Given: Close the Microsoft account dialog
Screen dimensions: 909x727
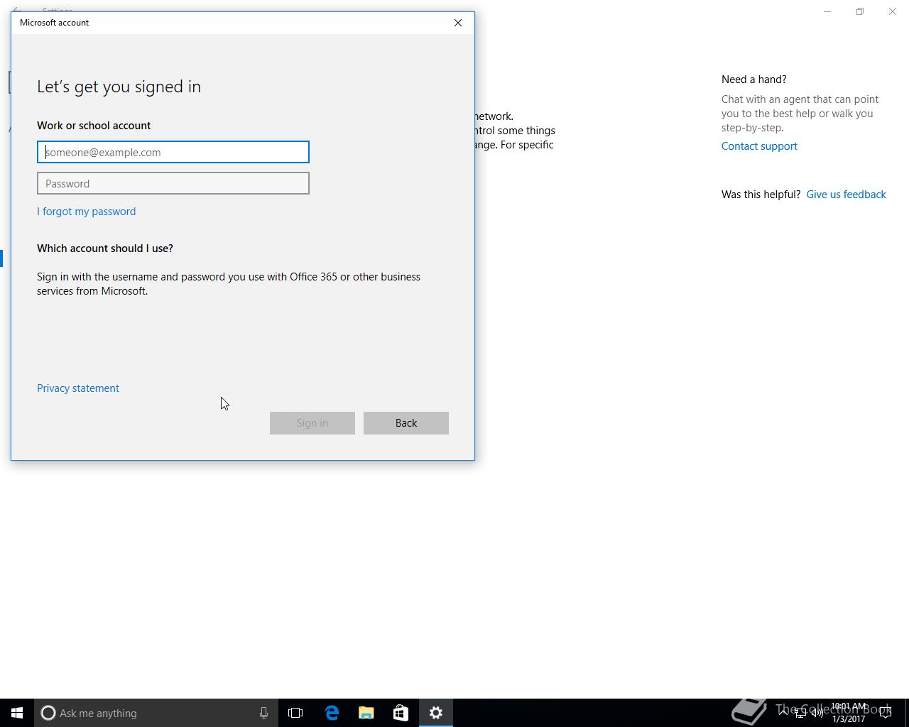Looking at the screenshot, I should (458, 23).
